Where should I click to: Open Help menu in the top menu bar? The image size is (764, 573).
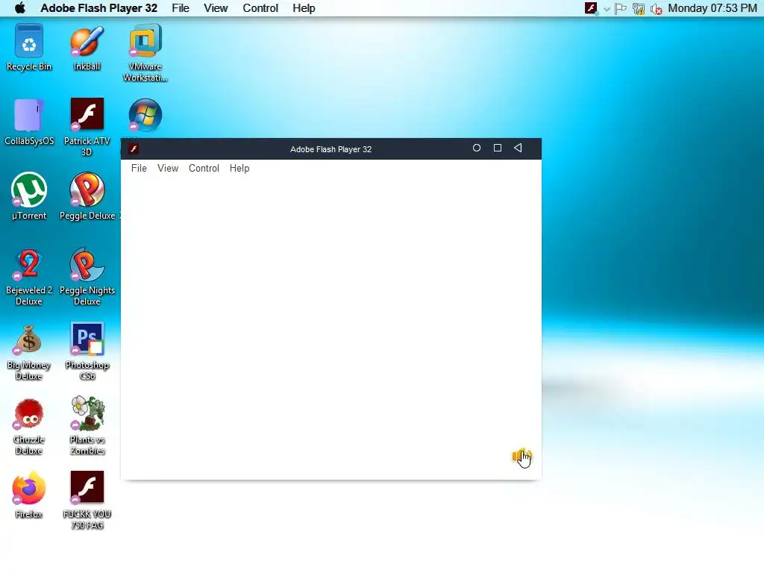click(x=304, y=8)
